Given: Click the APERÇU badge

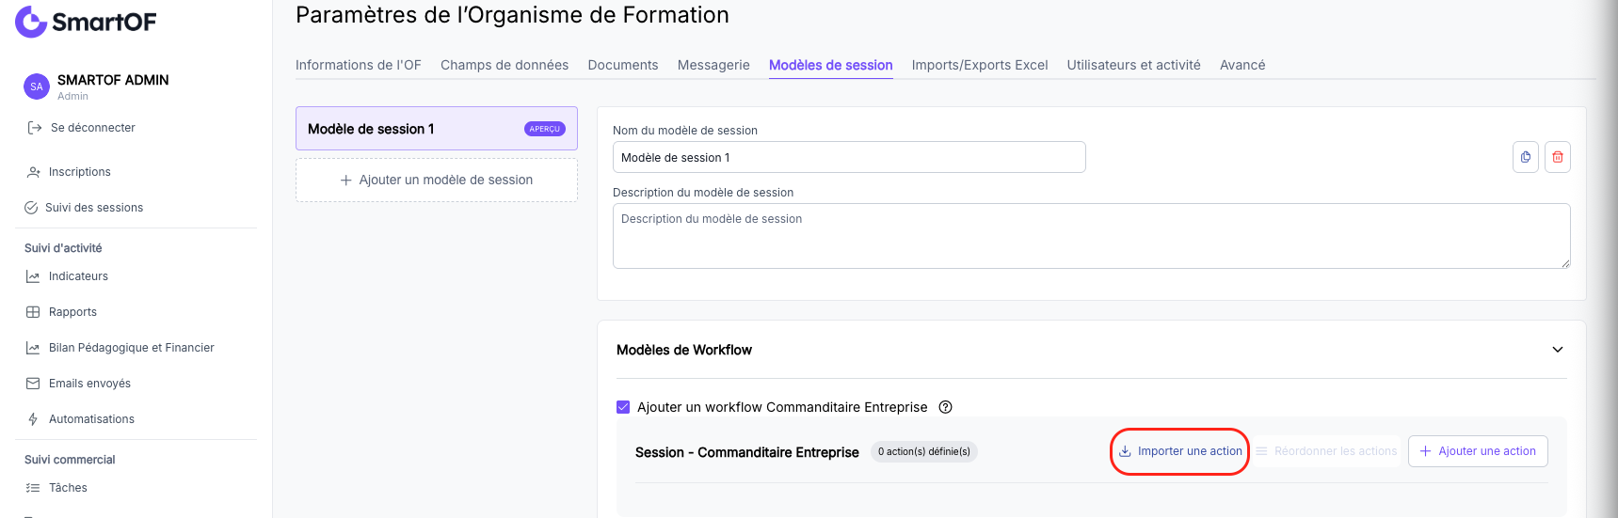Looking at the screenshot, I should [545, 129].
